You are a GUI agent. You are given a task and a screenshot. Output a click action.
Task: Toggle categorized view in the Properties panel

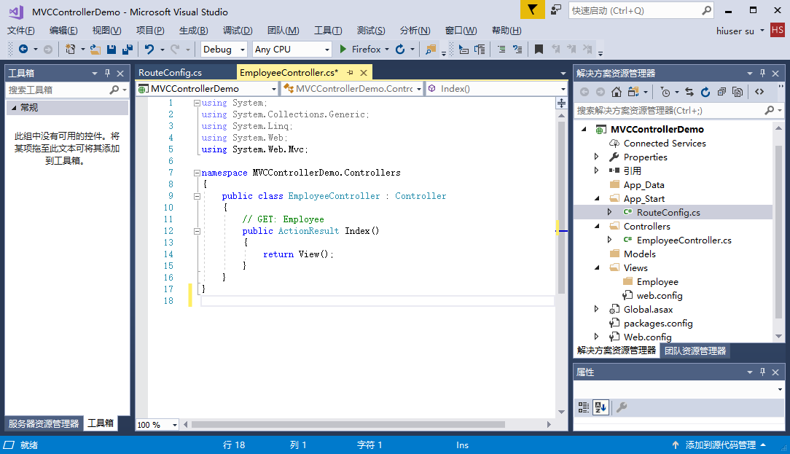pyautogui.click(x=584, y=407)
